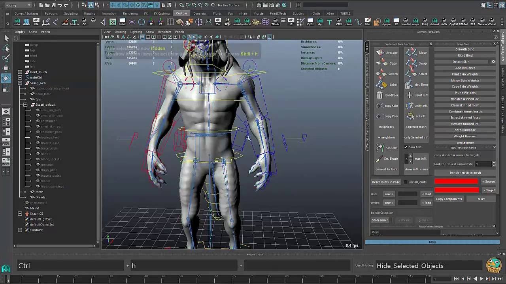
Task: Click the bindPose trash icon
Action: click(x=379, y=95)
